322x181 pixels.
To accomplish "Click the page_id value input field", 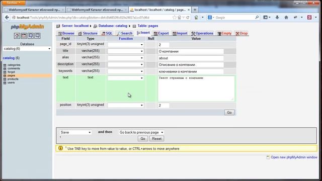I will (164, 45).
